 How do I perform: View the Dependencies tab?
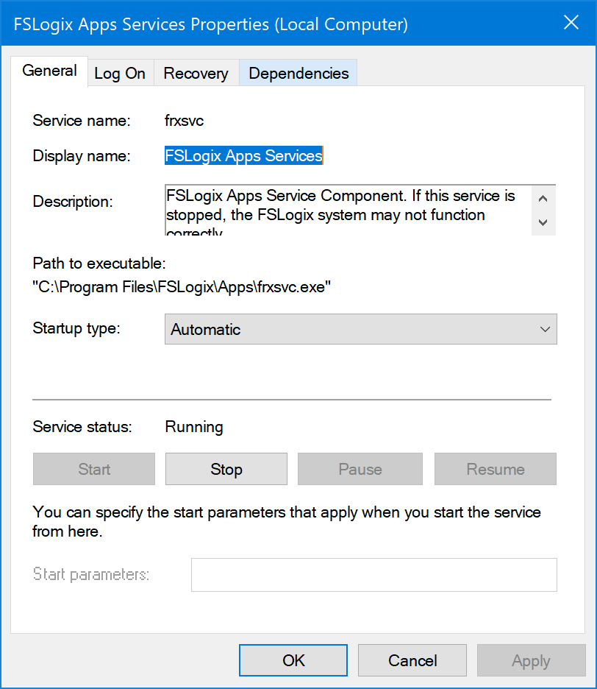coord(298,72)
